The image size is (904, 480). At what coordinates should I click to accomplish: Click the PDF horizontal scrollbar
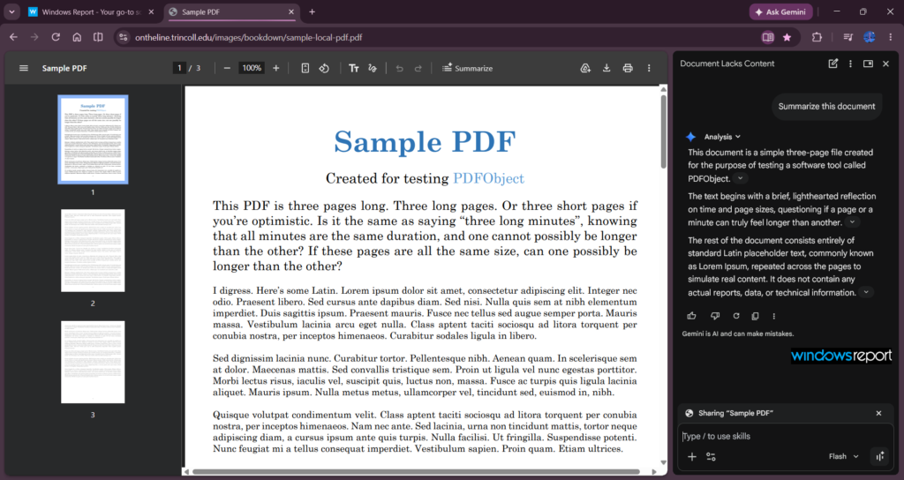coord(416,471)
